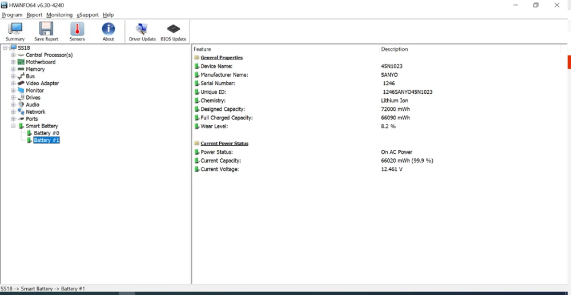Click the Bus tree icon
This screenshot has width=571, height=295.
tap(21, 76)
